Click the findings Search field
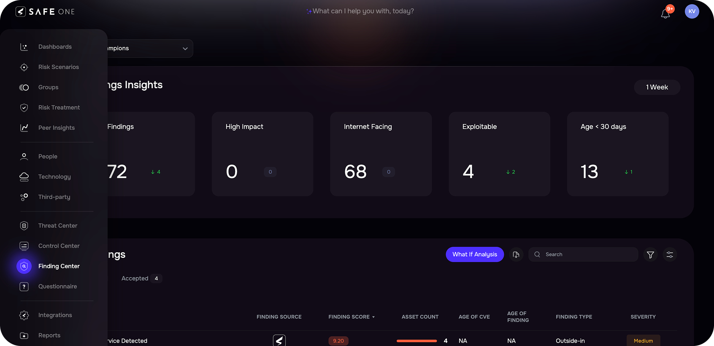The height and width of the screenshot is (346, 714). point(583,254)
